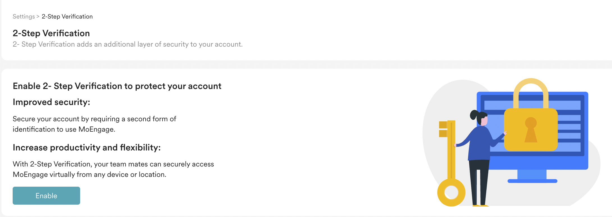Click the round ring of the key

point(451,193)
